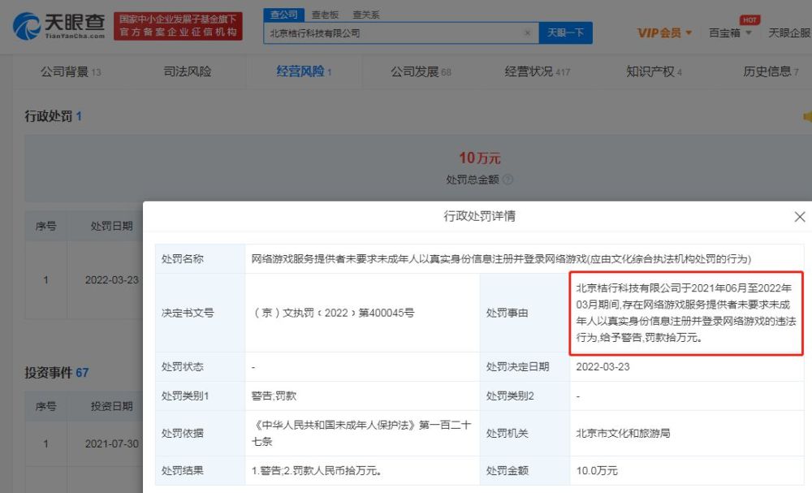
Task: Click the TianYanCha logo
Action: point(58,26)
